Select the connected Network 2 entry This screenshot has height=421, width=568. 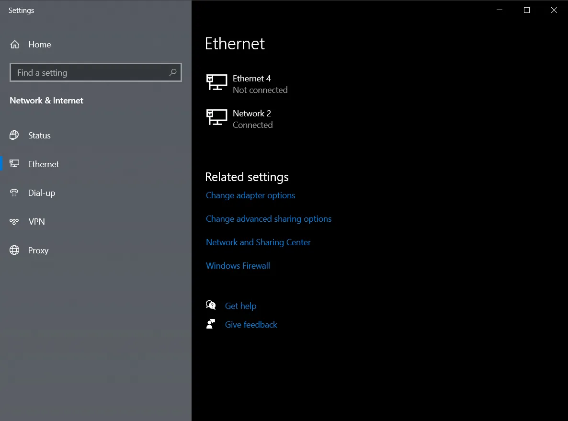click(252, 119)
